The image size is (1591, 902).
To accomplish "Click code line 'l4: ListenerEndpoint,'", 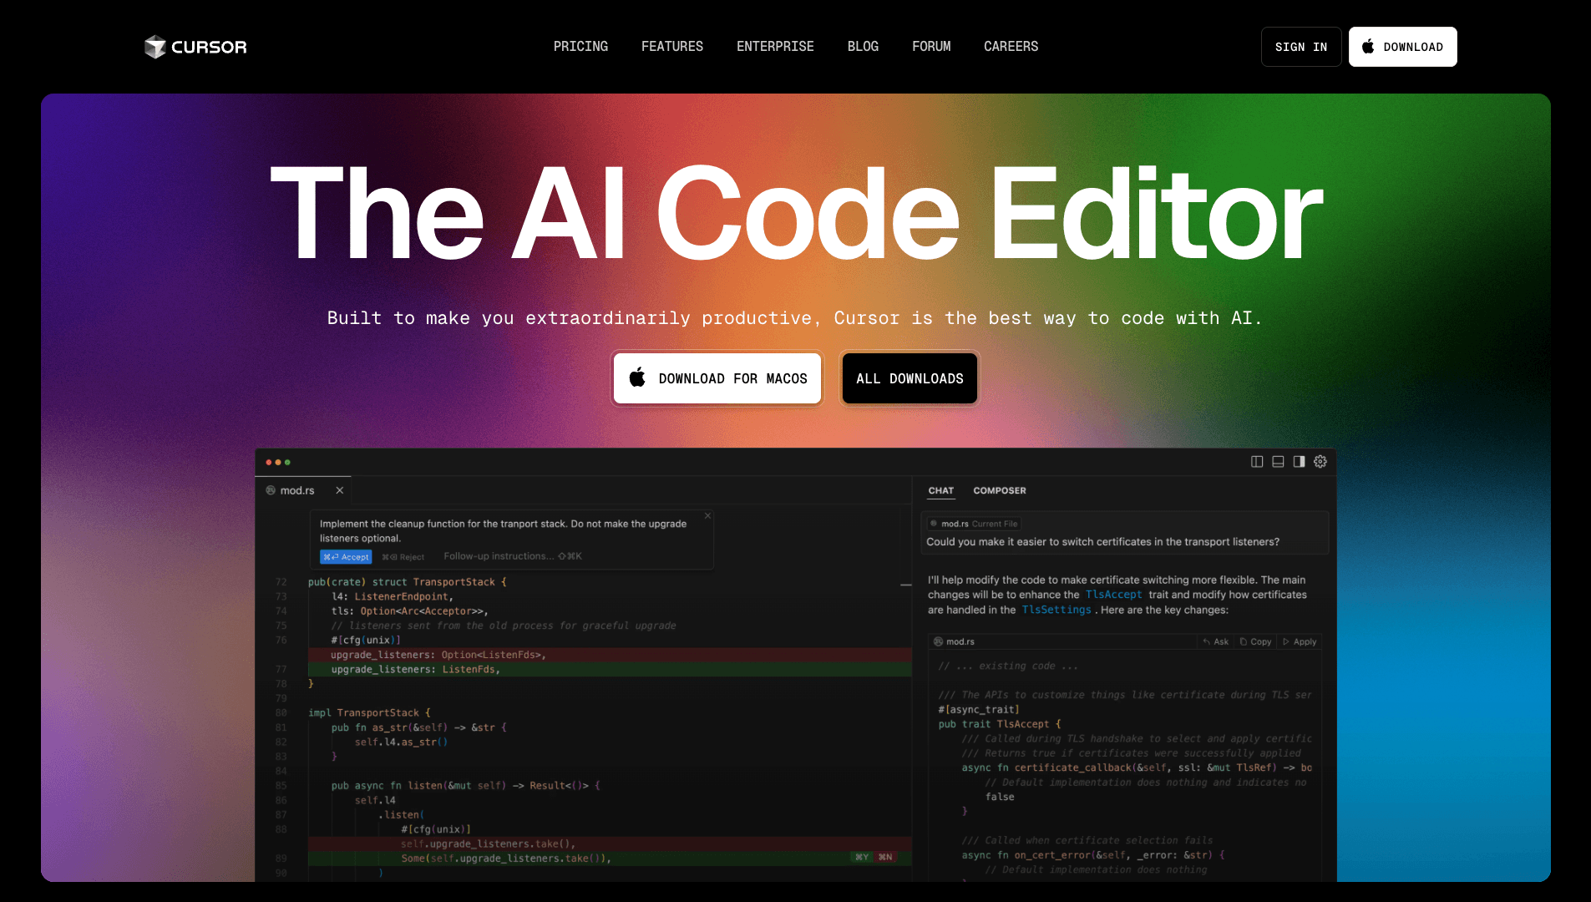I will (393, 596).
